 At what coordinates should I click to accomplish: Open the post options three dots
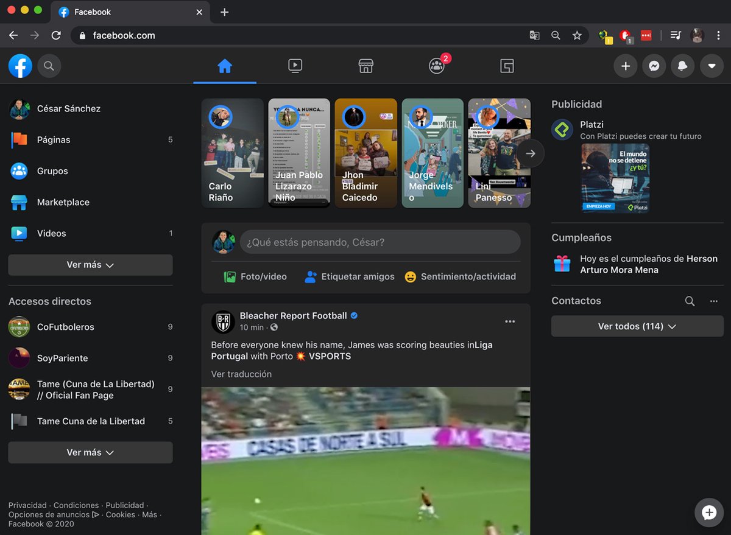tap(510, 321)
